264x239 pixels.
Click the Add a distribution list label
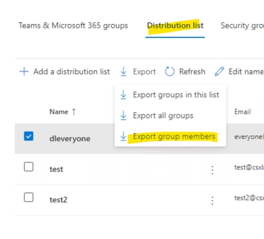point(72,72)
